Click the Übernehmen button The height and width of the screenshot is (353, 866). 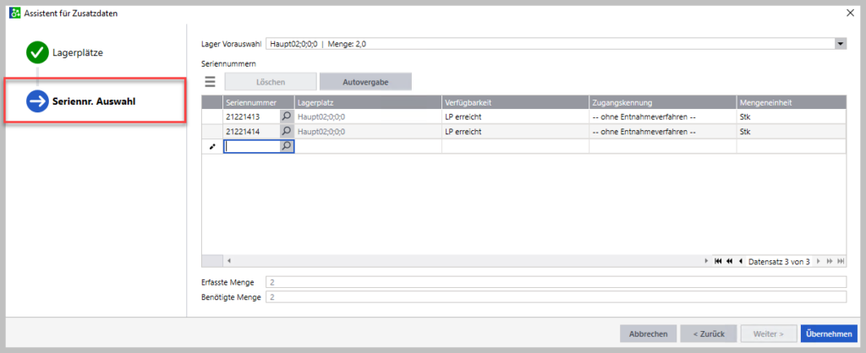pos(829,334)
